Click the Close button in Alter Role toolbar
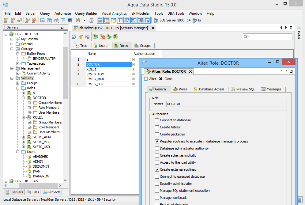This screenshot has width=305, height=205. (x=166, y=79)
